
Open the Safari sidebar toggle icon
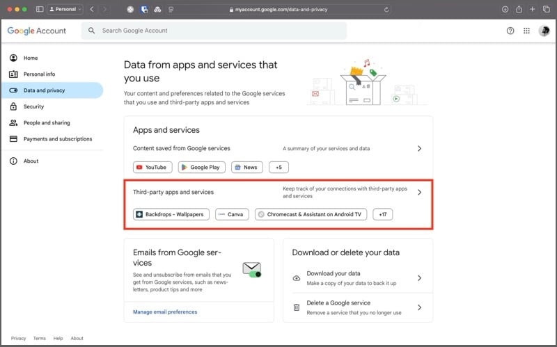coord(40,9)
